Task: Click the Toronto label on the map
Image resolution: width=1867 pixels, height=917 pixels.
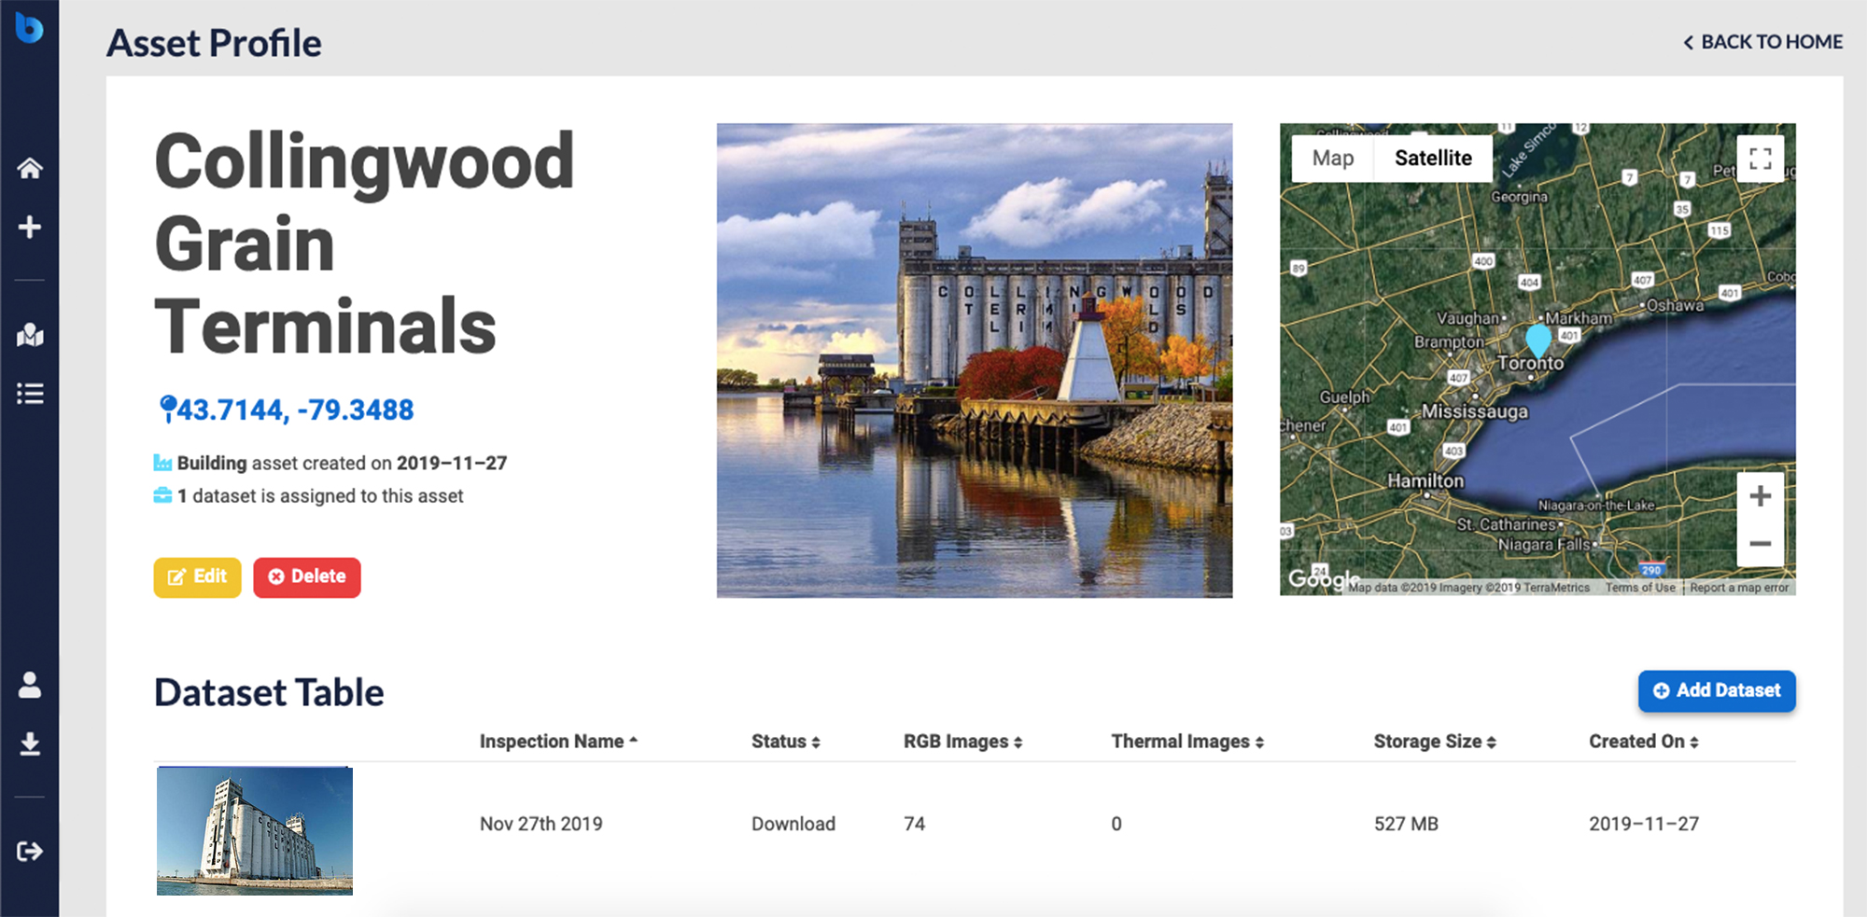Action: (1530, 364)
